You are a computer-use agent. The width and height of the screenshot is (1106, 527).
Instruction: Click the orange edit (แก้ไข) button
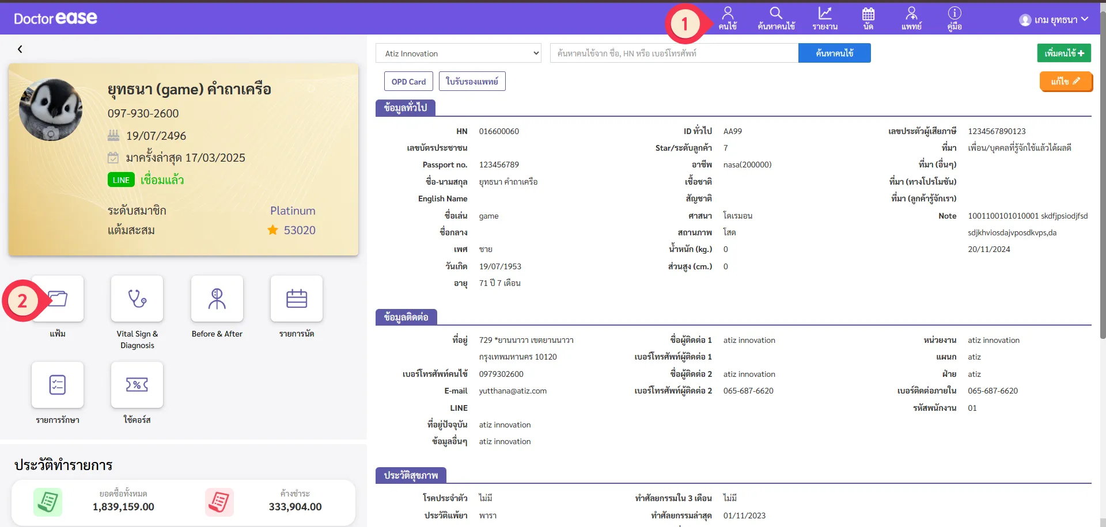point(1065,82)
